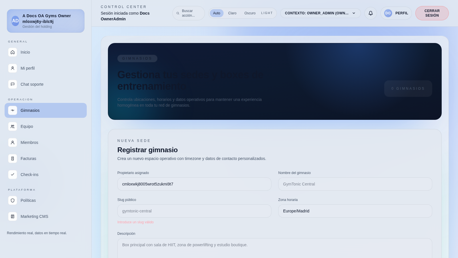Click the chevron arrow in context selector

[x=354, y=13]
